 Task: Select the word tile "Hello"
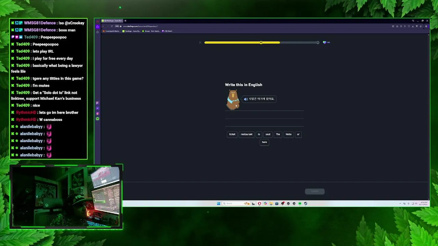288,134
